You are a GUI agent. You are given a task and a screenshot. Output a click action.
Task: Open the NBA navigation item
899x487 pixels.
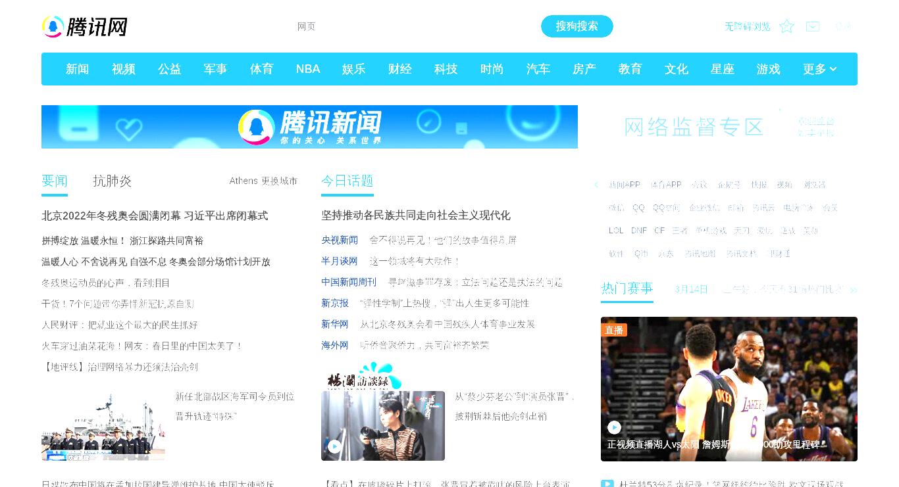coord(308,69)
